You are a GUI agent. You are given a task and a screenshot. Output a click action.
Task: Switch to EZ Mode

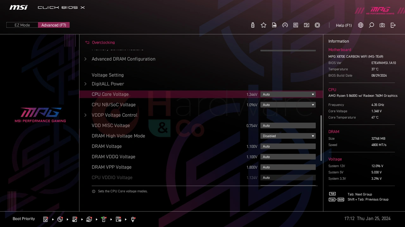click(22, 25)
